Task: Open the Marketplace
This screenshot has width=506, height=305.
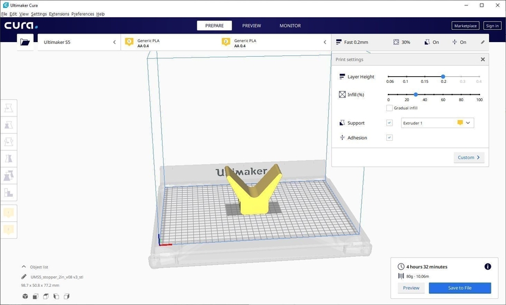Action: (x=465, y=26)
